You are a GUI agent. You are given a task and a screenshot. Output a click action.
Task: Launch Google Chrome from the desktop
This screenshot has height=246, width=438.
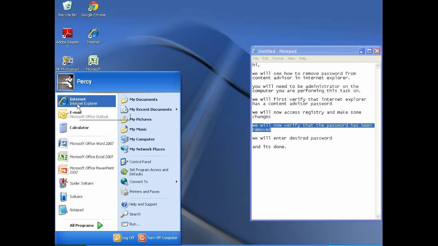(93, 9)
